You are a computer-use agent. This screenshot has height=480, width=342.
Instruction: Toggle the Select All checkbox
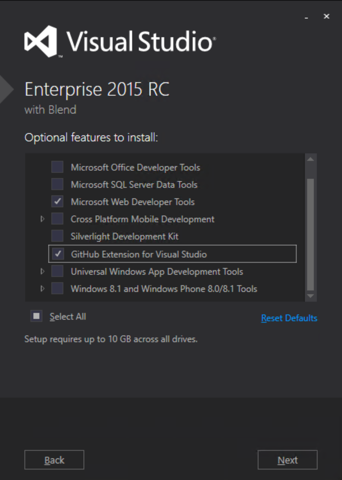(36, 316)
